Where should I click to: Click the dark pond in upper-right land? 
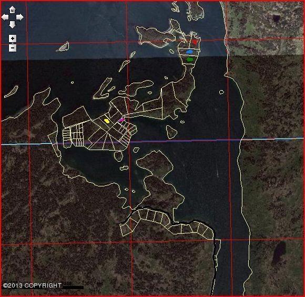coord(276,18)
